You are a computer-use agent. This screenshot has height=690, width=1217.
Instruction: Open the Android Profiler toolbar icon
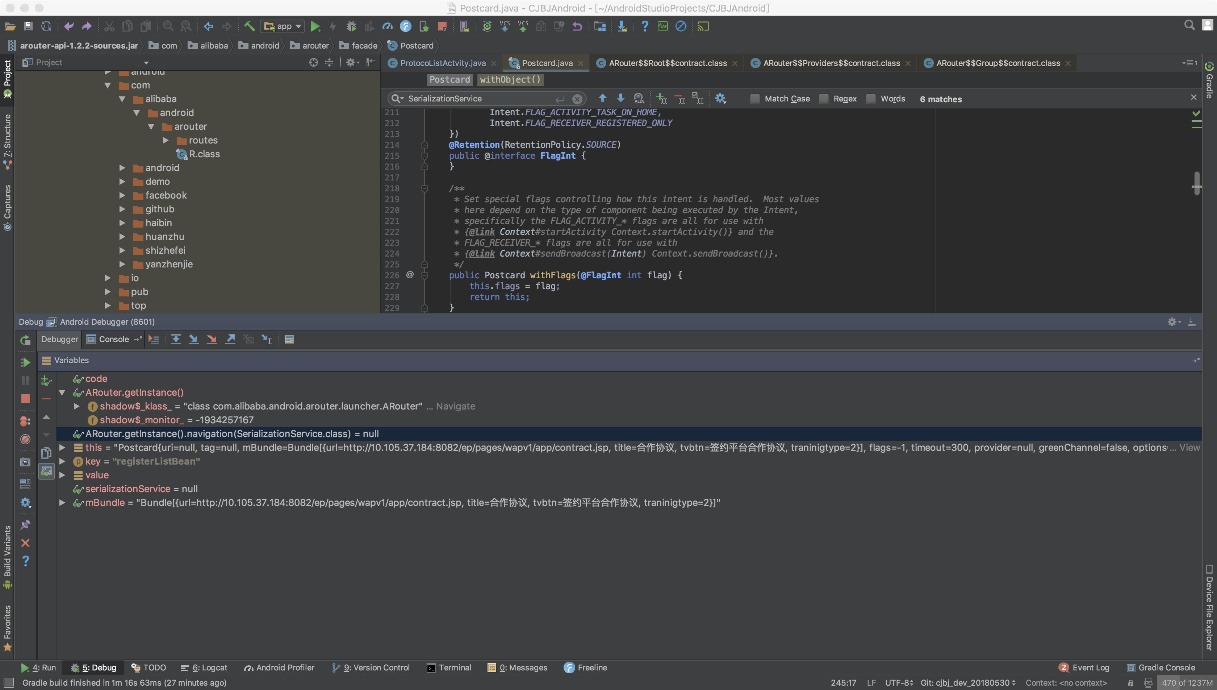click(387, 26)
